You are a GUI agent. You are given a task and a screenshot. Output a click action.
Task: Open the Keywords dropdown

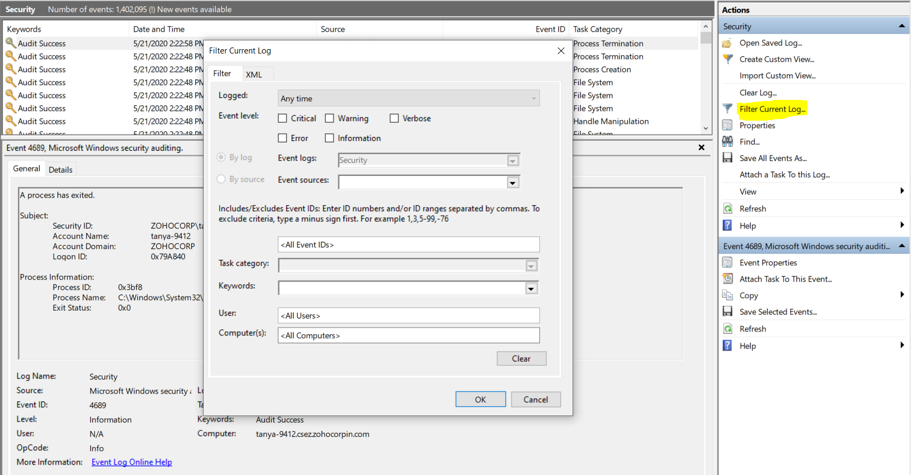(x=531, y=288)
